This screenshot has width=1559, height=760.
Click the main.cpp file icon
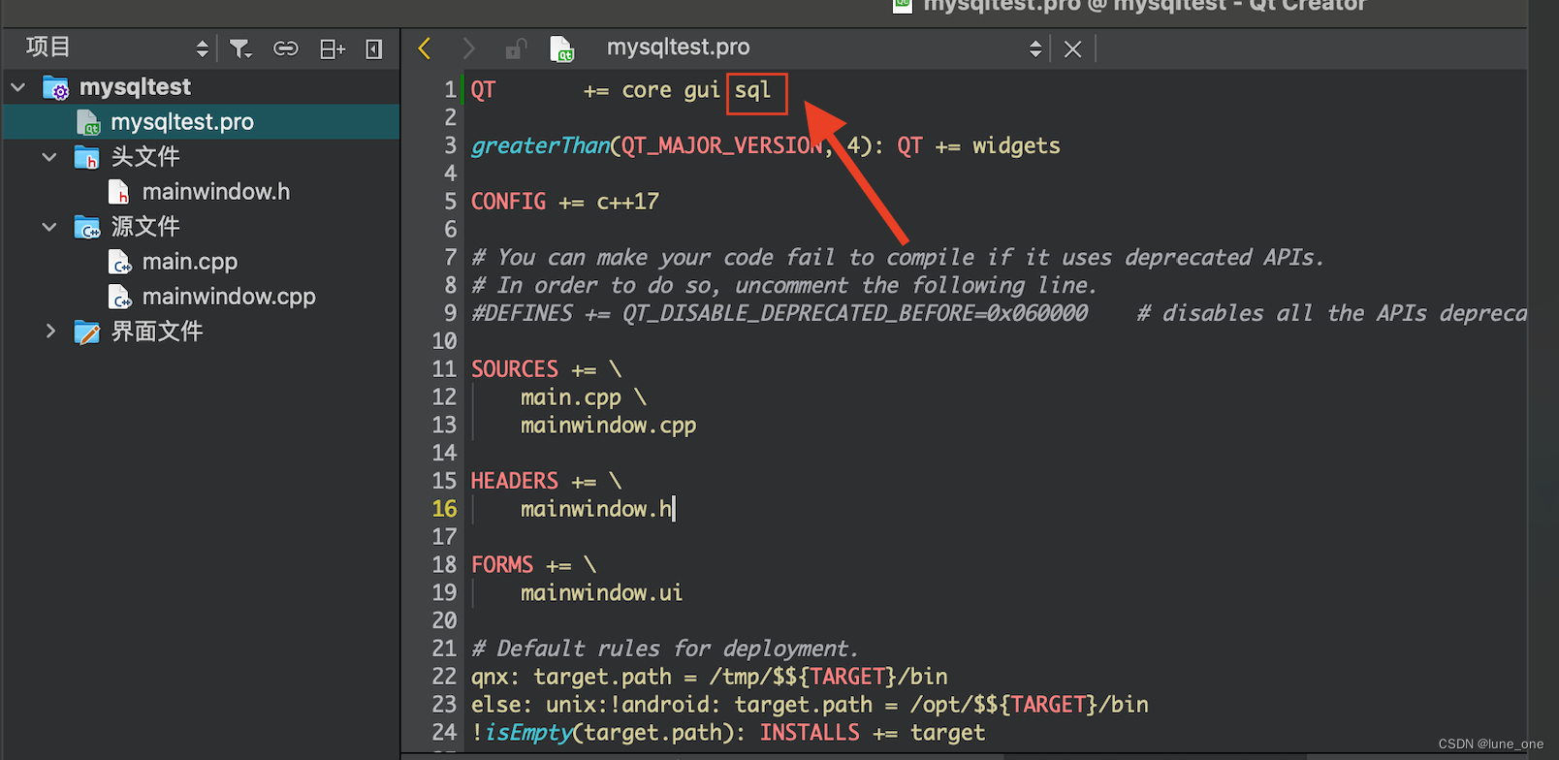119,262
